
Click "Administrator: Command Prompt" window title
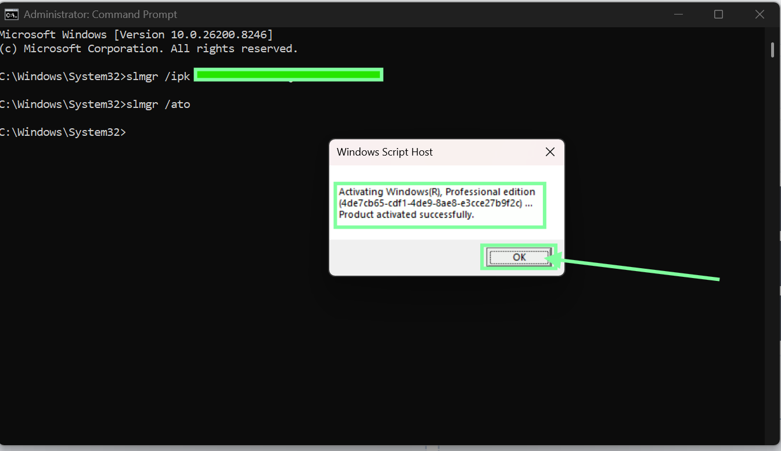click(100, 15)
